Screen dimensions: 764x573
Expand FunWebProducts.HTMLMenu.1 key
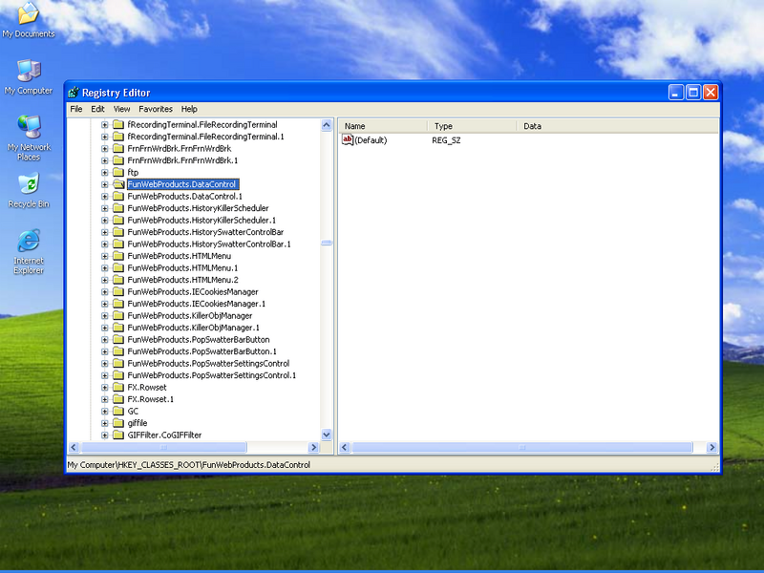click(105, 268)
